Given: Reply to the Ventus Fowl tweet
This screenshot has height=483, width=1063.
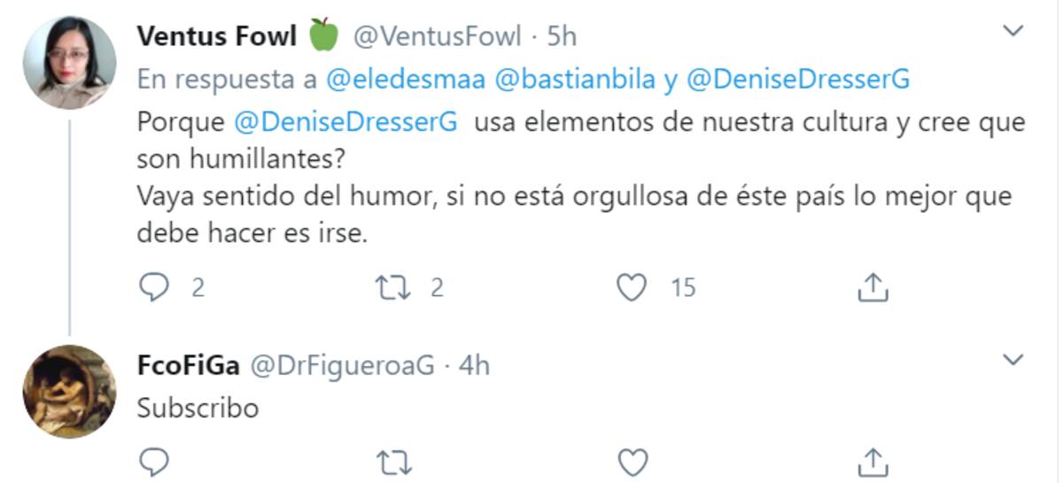Looking at the screenshot, I should pos(156,287).
